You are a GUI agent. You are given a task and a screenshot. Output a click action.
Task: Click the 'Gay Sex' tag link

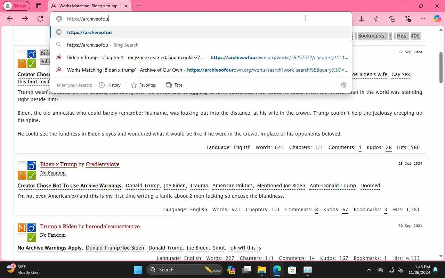click(x=401, y=74)
